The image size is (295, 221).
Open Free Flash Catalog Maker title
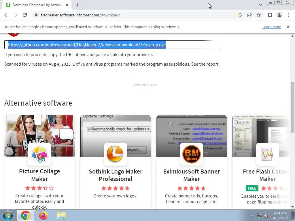pos(266,175)
